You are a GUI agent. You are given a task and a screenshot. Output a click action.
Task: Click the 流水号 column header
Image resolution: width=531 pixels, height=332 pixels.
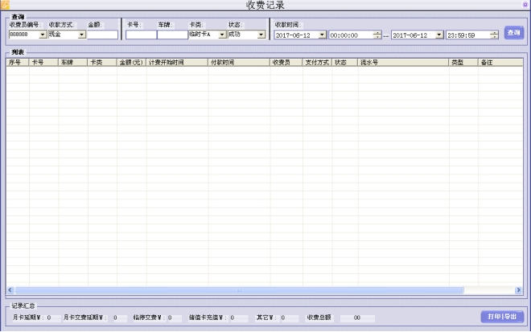click(x=402, y=62)
